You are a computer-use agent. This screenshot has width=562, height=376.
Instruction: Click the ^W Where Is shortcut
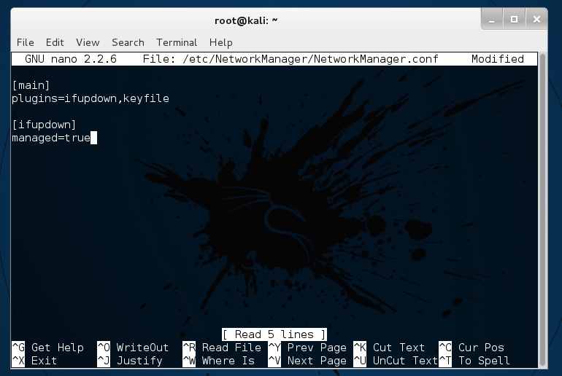pyautogui.click(x=218, y=361)
